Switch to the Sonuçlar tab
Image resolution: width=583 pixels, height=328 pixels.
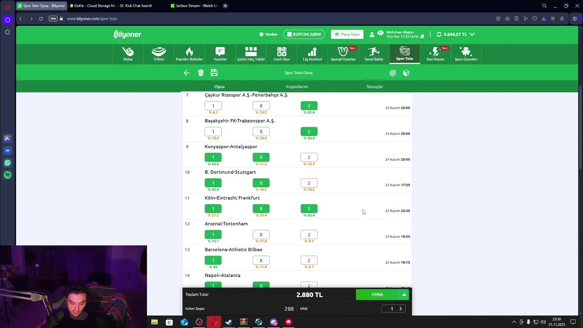(374, 87)
